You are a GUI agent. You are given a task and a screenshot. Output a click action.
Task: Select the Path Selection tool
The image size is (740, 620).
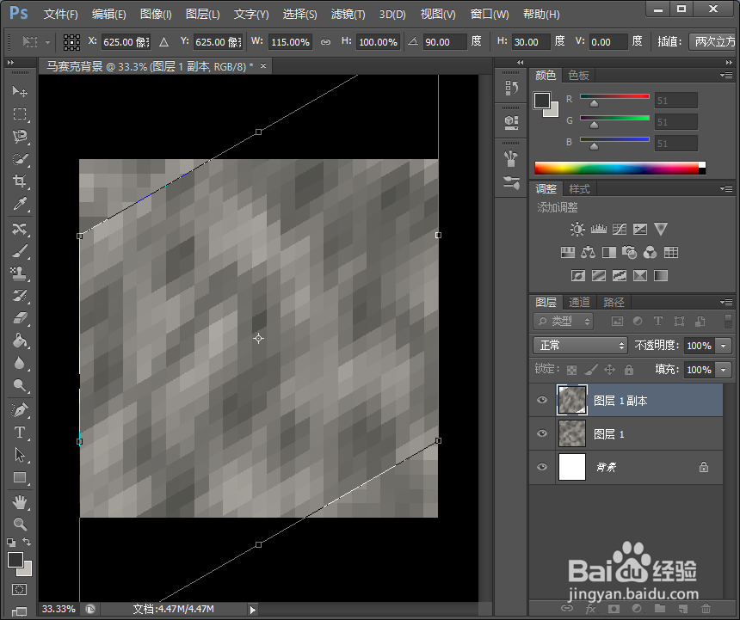point(20,455)
